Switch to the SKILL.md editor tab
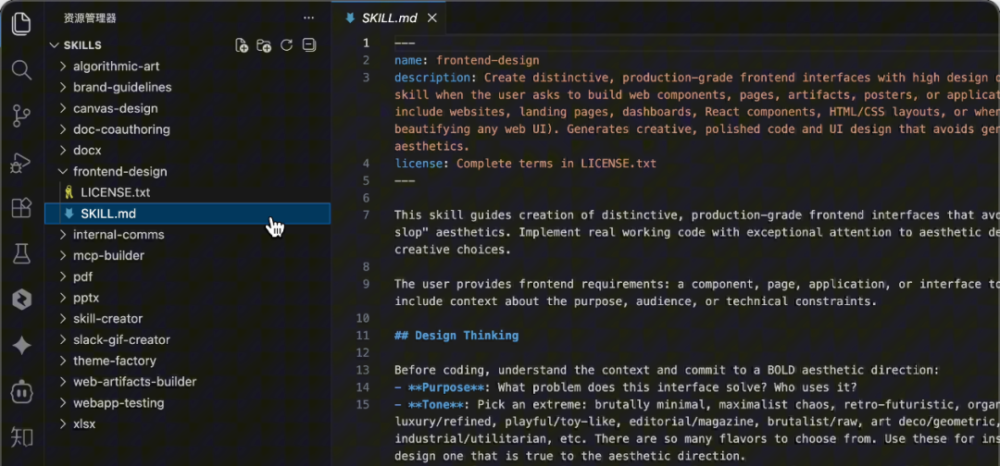1000x466 pixels. point(389,18)
